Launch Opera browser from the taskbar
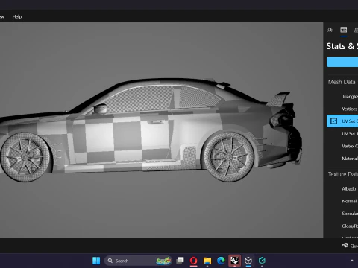The height and width of the screenshot is (268, 358). click(x=193, y=261)
